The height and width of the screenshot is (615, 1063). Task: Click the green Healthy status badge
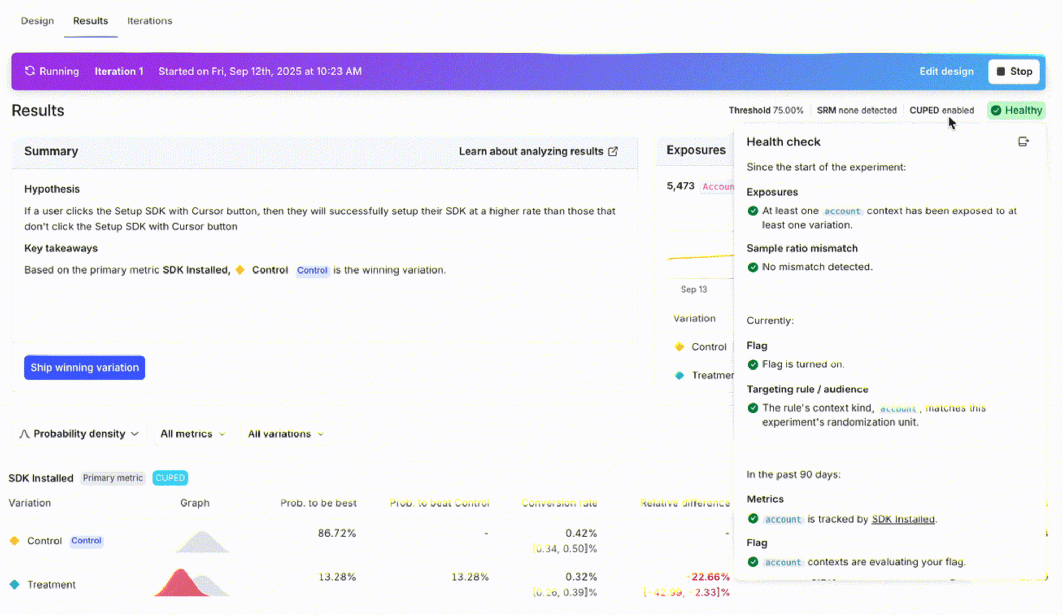(x=1016, y=110)
